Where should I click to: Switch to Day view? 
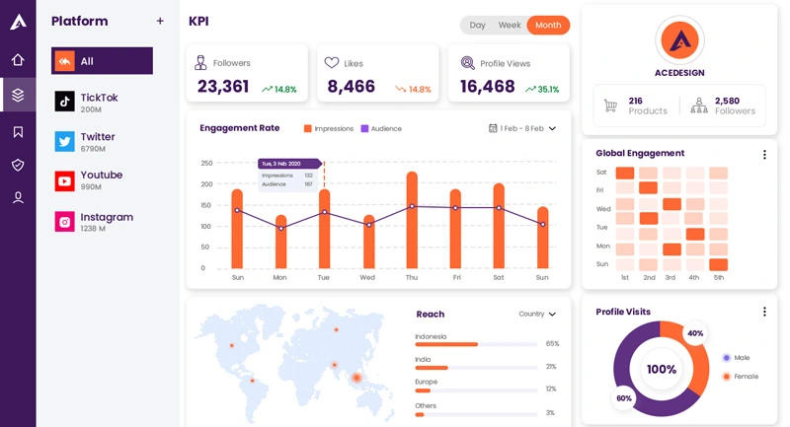(477, 25)
